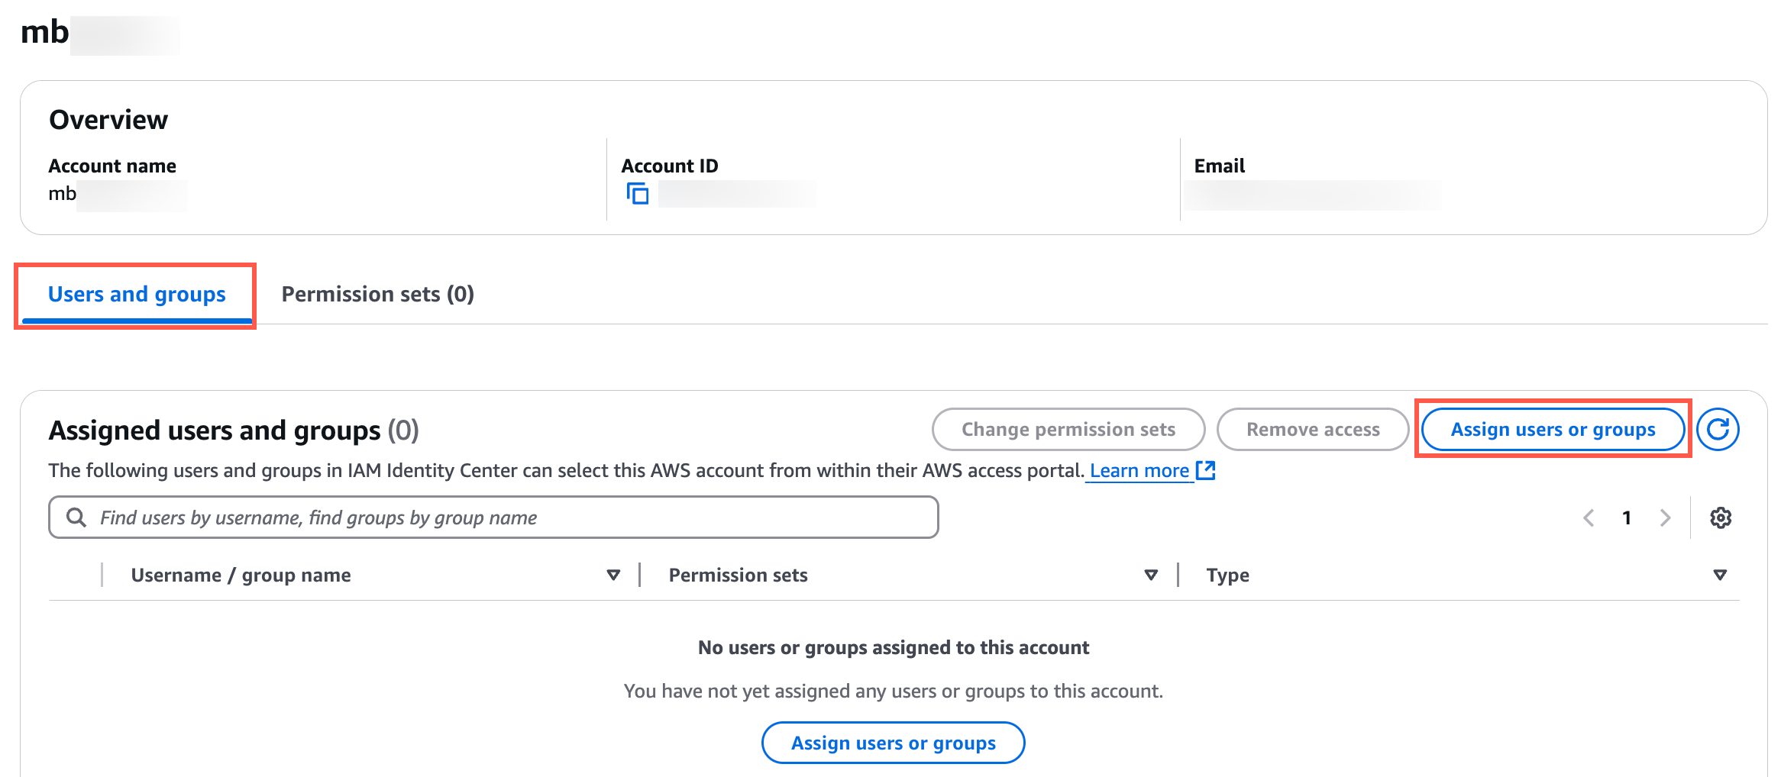
Task: Switch to Users and groups tab
Action: pyautogui.click(x=137, y=295)
